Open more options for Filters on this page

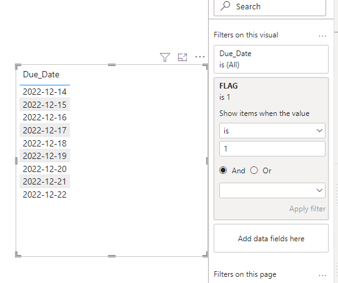point(322,276)
